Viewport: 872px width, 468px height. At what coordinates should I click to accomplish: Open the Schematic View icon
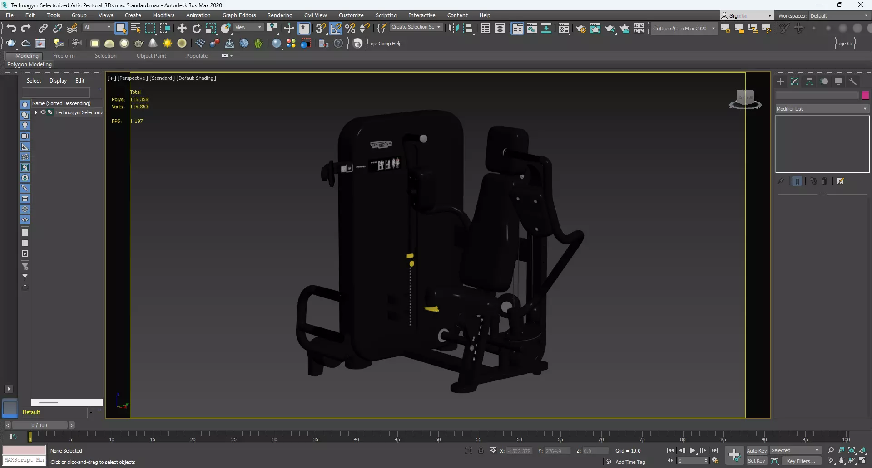tap(546, 28)
